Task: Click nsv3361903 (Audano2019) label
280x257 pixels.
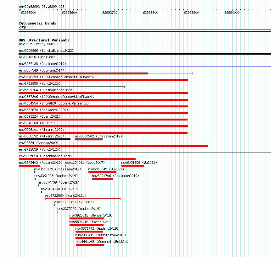Action: coord(56,176)
